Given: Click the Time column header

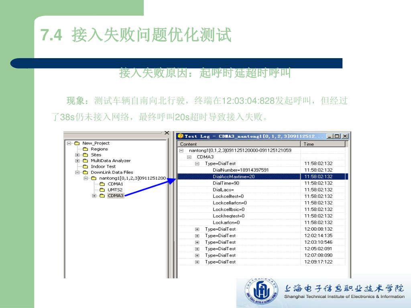Looking at the screenshot, I should click(x=323, y=144).
